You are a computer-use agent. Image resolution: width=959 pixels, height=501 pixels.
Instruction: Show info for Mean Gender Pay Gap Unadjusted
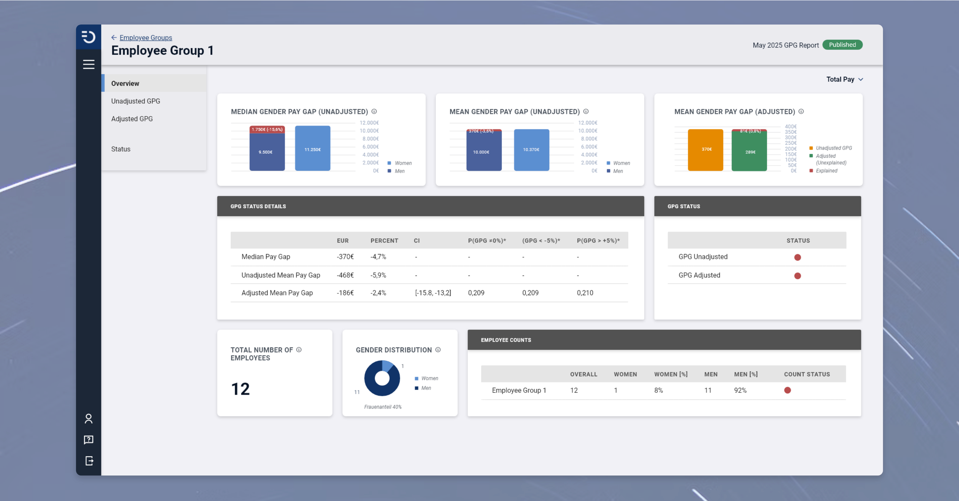pos(586,112)
